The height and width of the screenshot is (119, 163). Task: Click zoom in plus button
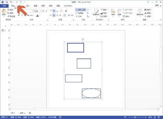tap(145, 117)
